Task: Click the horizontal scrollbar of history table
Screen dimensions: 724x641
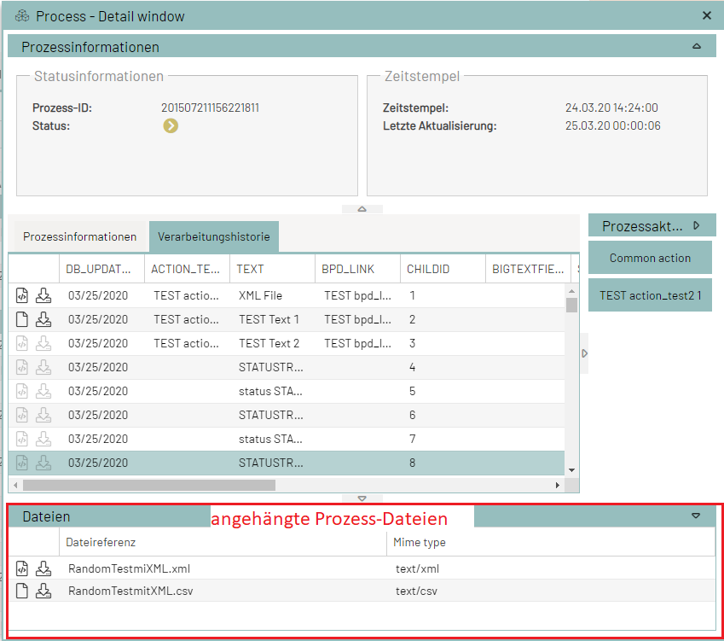Action: coord(149,485)
